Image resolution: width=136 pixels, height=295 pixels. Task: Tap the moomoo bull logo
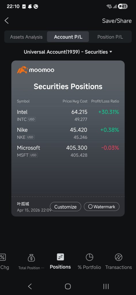point(22,70)
